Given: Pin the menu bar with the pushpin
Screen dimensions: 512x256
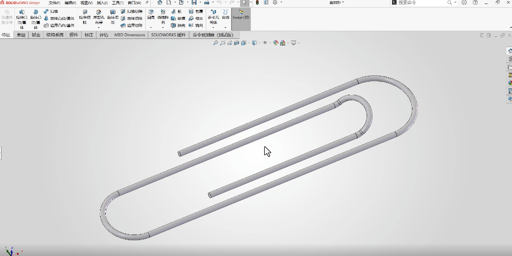Looking at the screenshot, I should click(147, 3).
